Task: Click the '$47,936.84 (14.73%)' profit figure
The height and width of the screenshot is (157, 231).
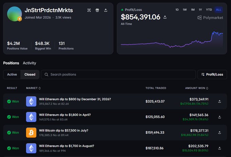Action: click(194, 104)
